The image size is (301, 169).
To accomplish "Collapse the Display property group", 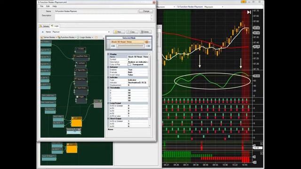I will [x=108, y=54].
